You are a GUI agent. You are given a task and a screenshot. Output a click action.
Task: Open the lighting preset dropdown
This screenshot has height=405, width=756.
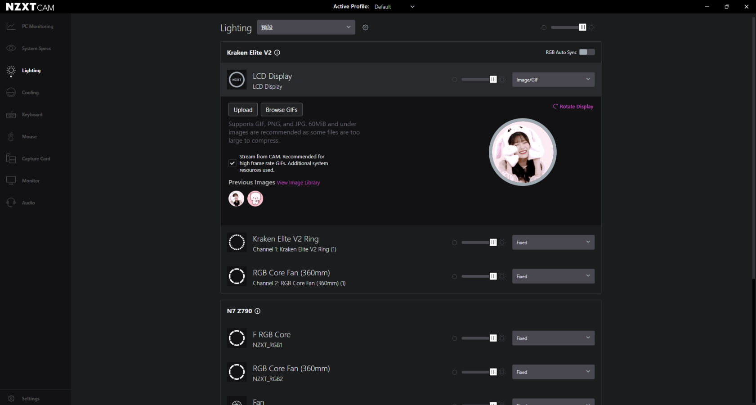(306, 27)
